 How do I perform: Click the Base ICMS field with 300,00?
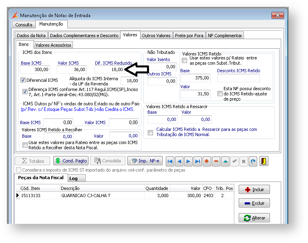click(x=35, y=69)
